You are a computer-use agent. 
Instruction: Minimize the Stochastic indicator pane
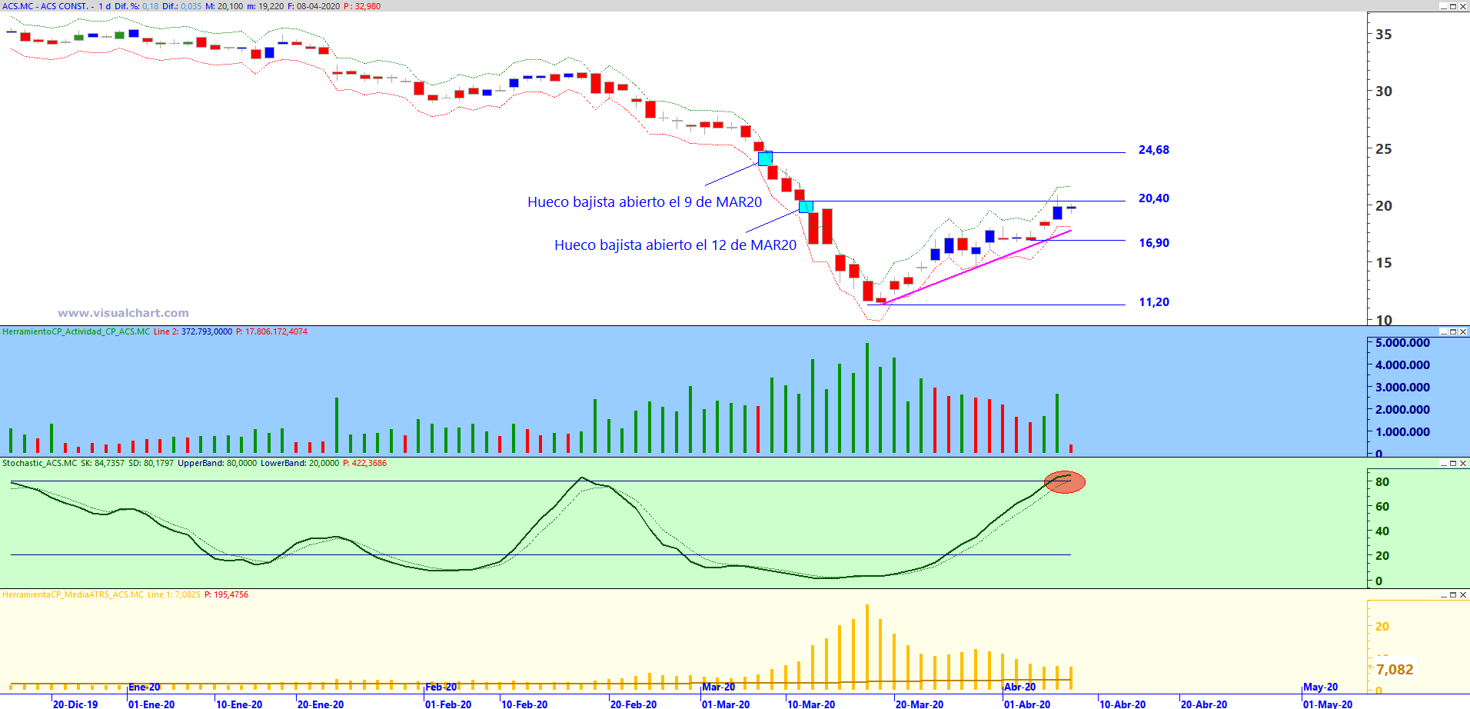[x=1443, y=463]
